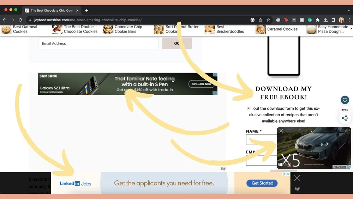353x199 pixels.
Task: Click the Email Address input field
Action: point(98,43)
